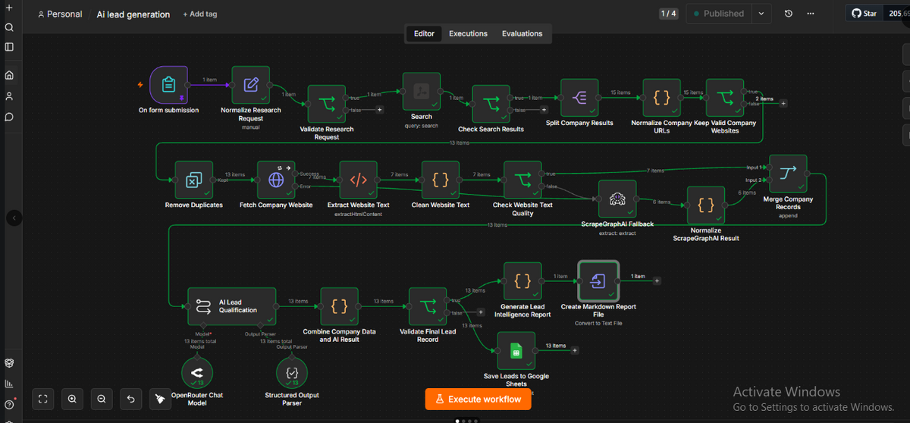Select the Normalize ScrapeGraphAI Result node
This screenshot has height=423, width=910.
pos(706,205)
